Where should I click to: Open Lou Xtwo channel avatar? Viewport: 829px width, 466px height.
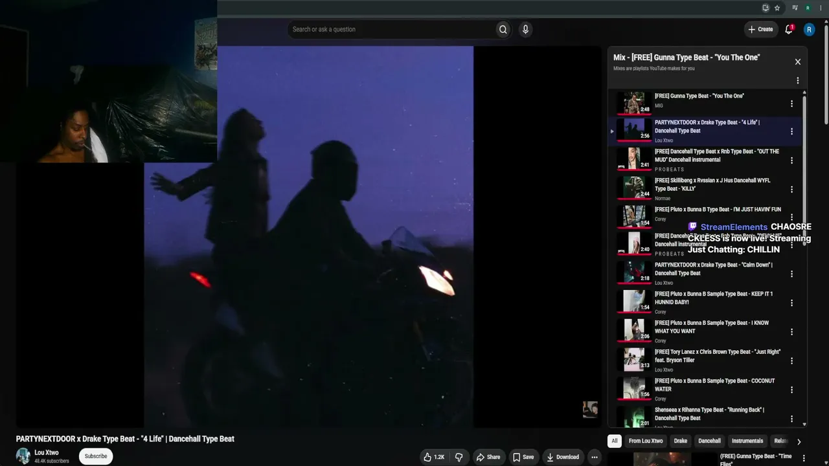click(x=23, y=456)
